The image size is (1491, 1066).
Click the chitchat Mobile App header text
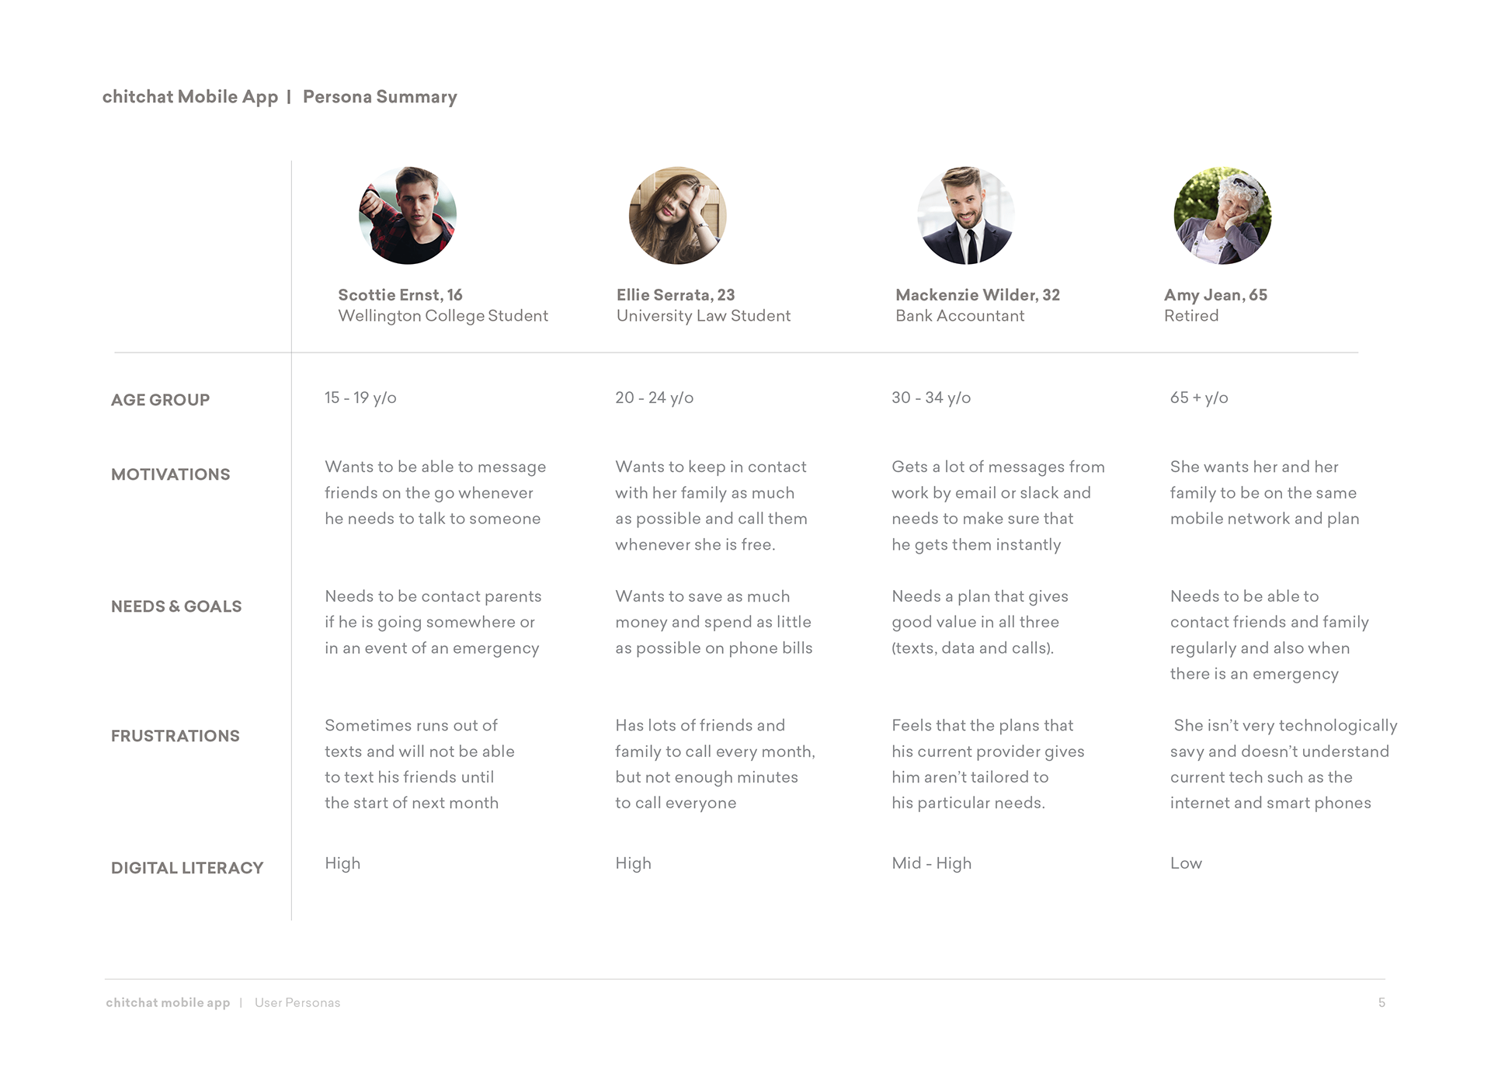pyautogui.click(x=190, y=97)
